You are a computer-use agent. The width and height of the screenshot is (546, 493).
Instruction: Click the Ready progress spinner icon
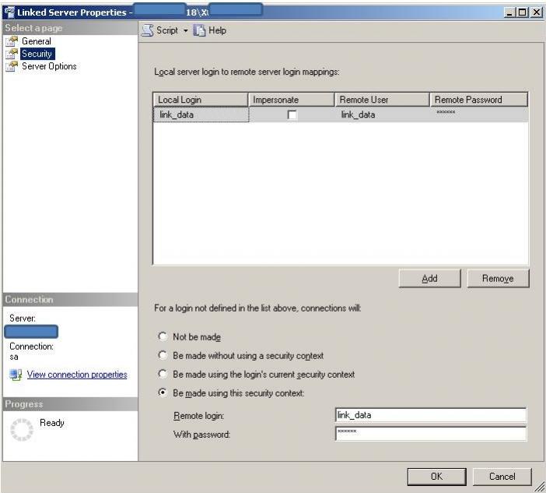click(22, 430)
